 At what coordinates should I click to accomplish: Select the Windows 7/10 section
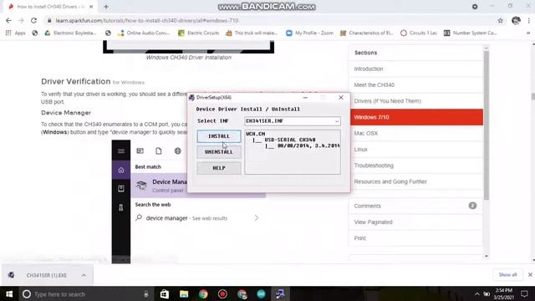coord(415,117)
